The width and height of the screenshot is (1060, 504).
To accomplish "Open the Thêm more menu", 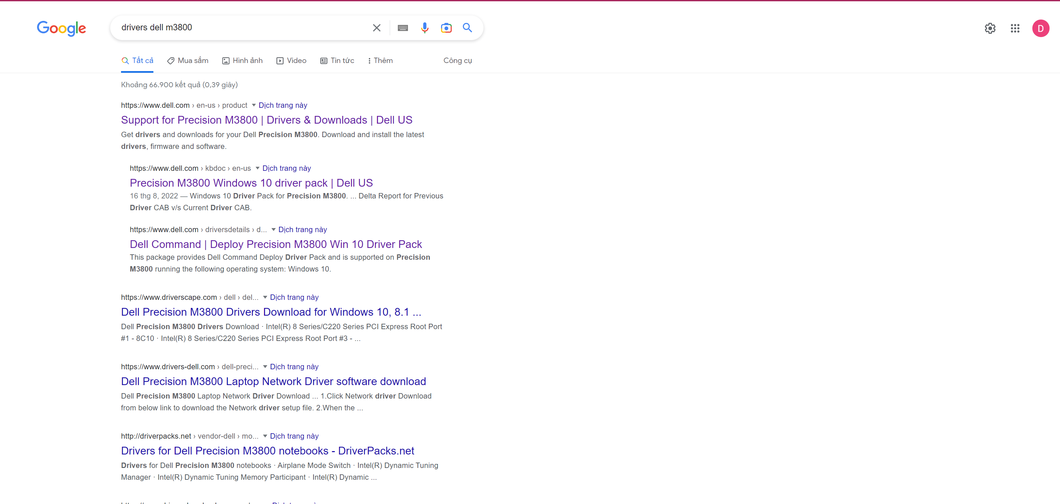I will point(380,60).
